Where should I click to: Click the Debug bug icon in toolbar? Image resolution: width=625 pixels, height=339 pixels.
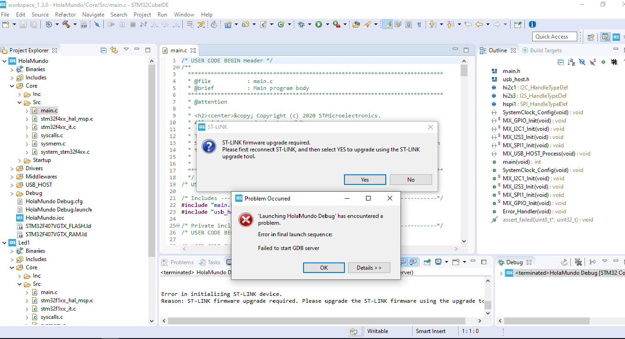301,24
